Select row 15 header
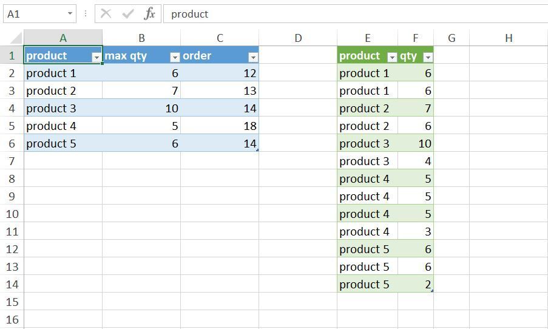Image resolution: width=548 pixels, height=329 pixels. point(12,302)
